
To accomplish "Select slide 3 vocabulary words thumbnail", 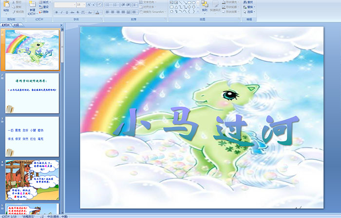I will (x=32, y=137).
